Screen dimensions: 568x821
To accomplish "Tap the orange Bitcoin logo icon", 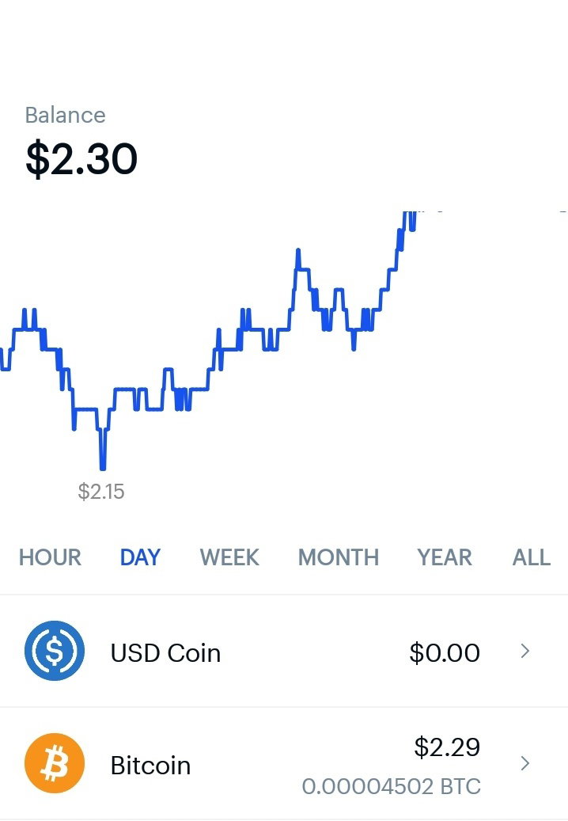I will click(x=55, y=763).
